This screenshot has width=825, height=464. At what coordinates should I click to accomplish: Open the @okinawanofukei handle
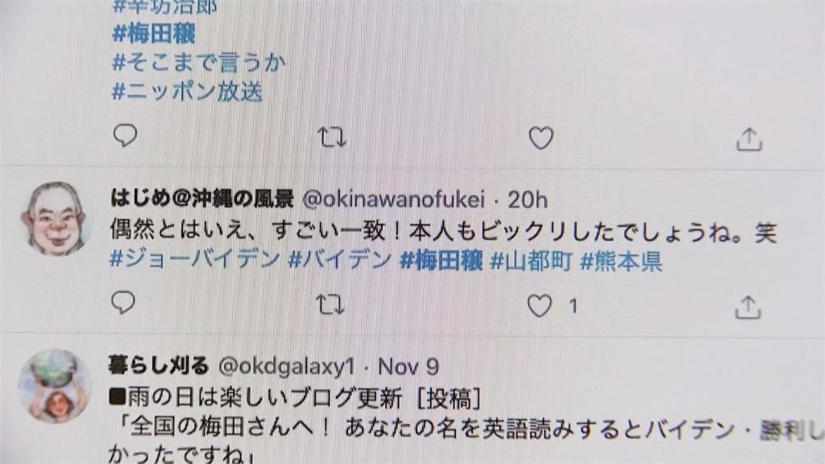coord(393,200)
